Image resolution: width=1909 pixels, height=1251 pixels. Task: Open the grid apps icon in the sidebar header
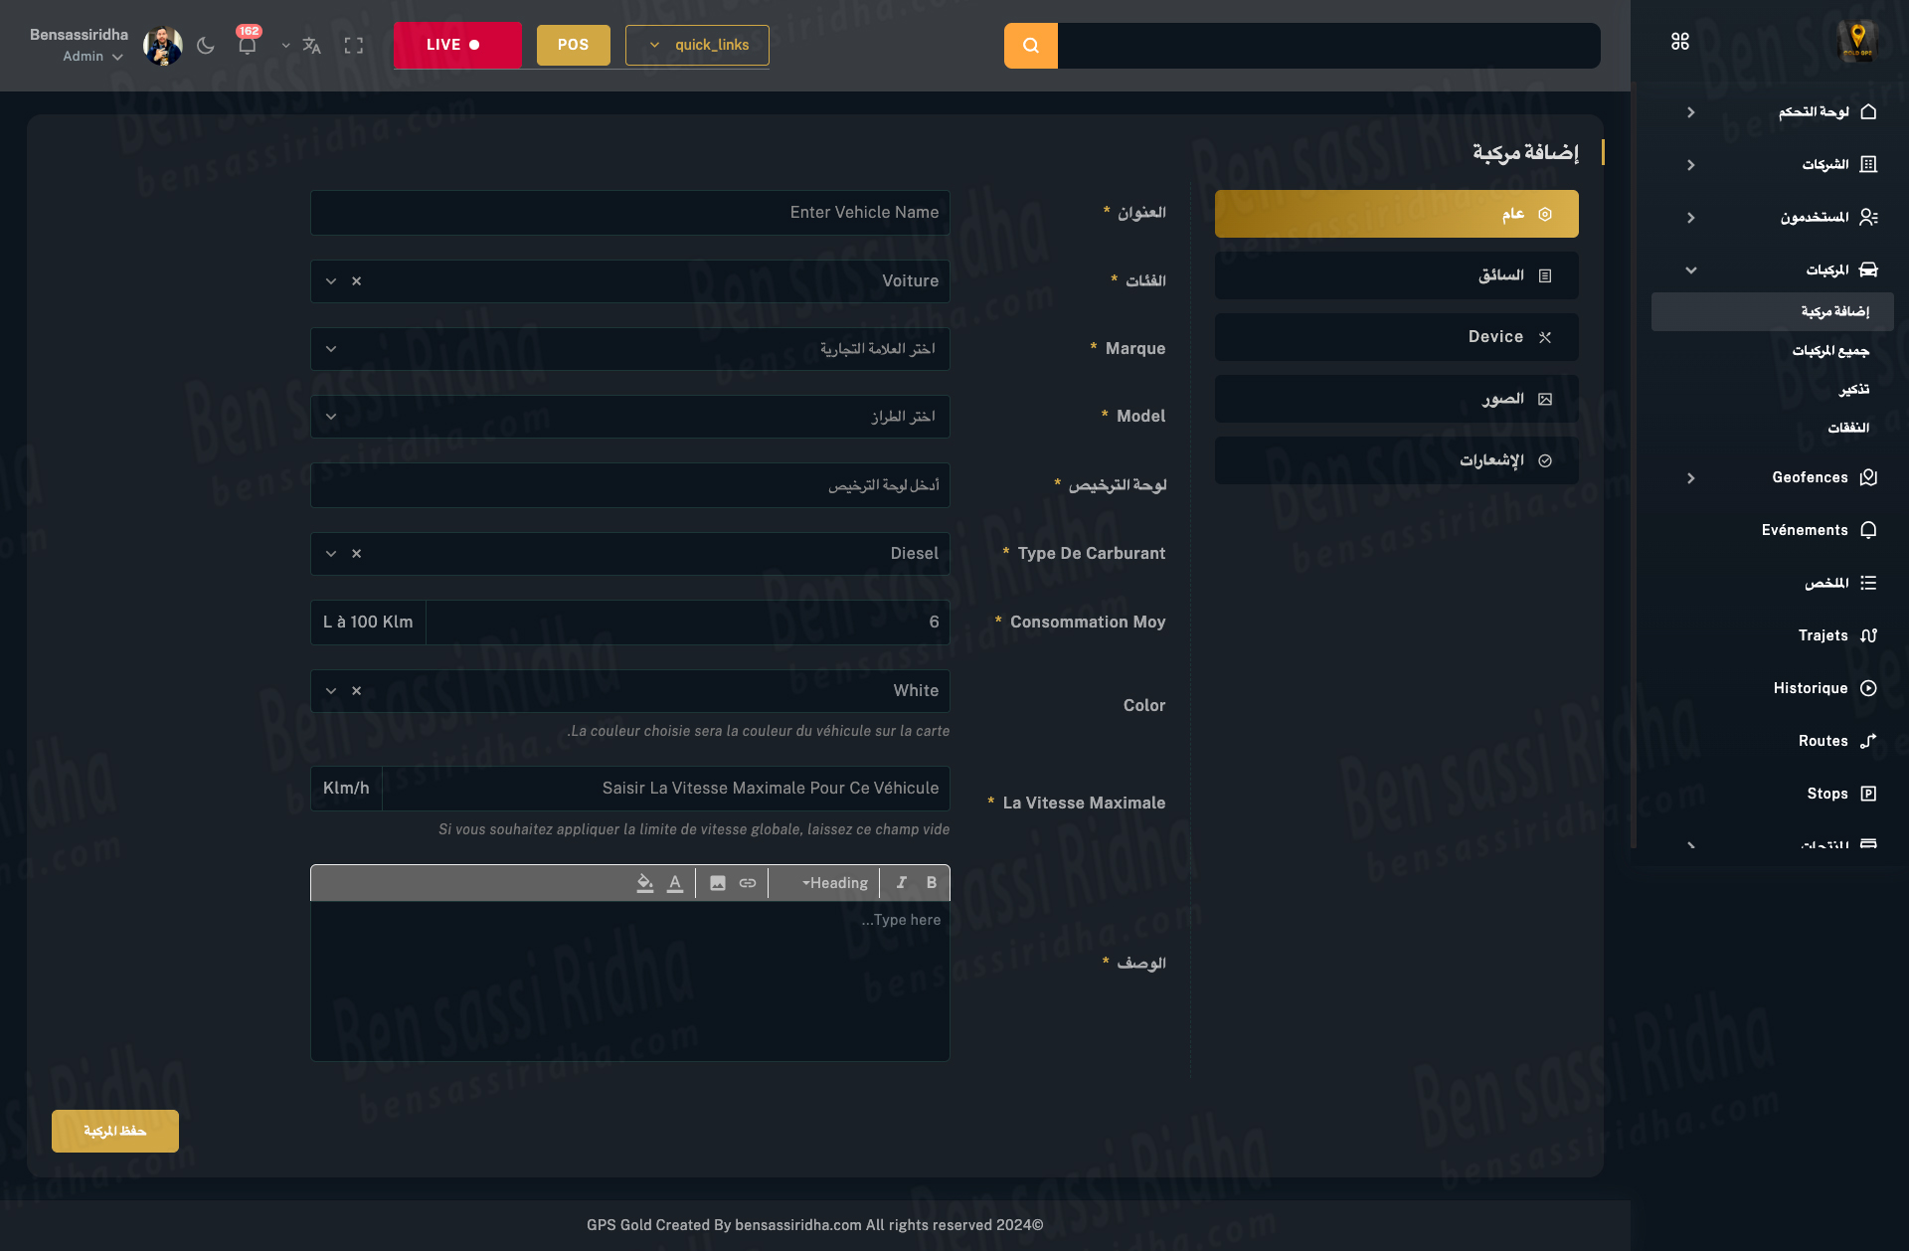click(1679, 42)
